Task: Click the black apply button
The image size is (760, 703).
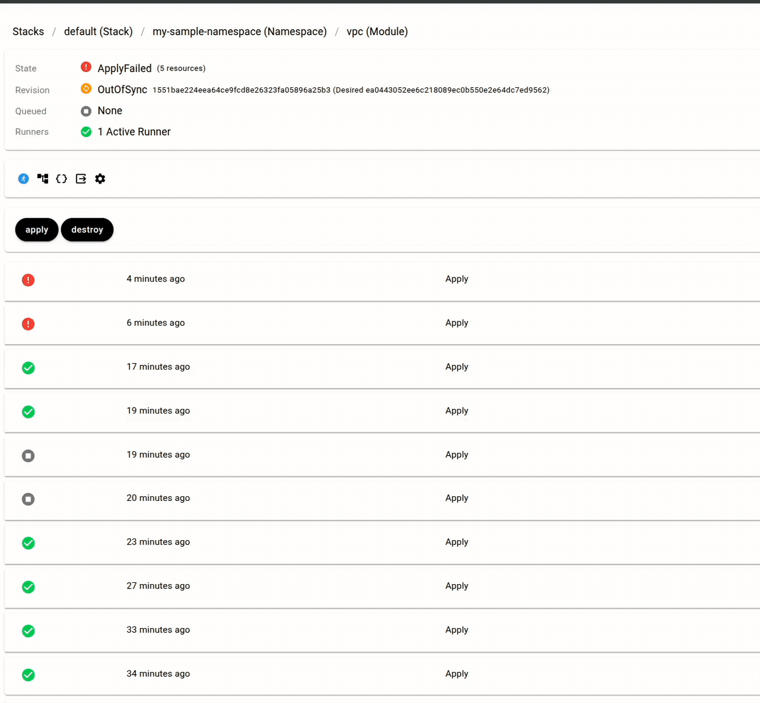Action: coord(37,230)
